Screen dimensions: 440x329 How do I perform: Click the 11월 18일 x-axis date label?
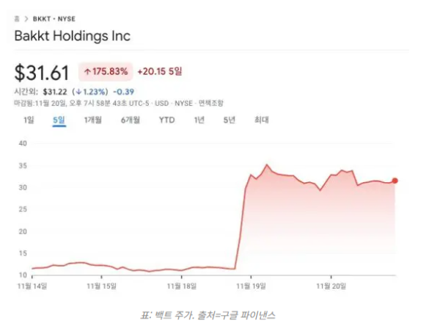[x=183, y=286]
